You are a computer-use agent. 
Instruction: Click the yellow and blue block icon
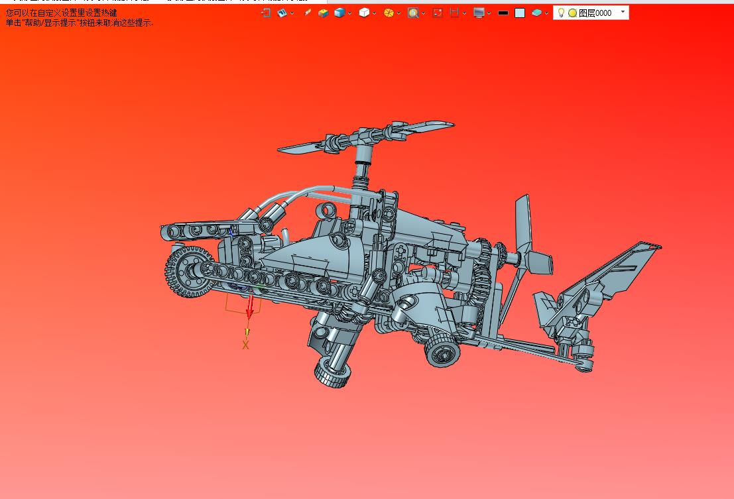point(323,13)
